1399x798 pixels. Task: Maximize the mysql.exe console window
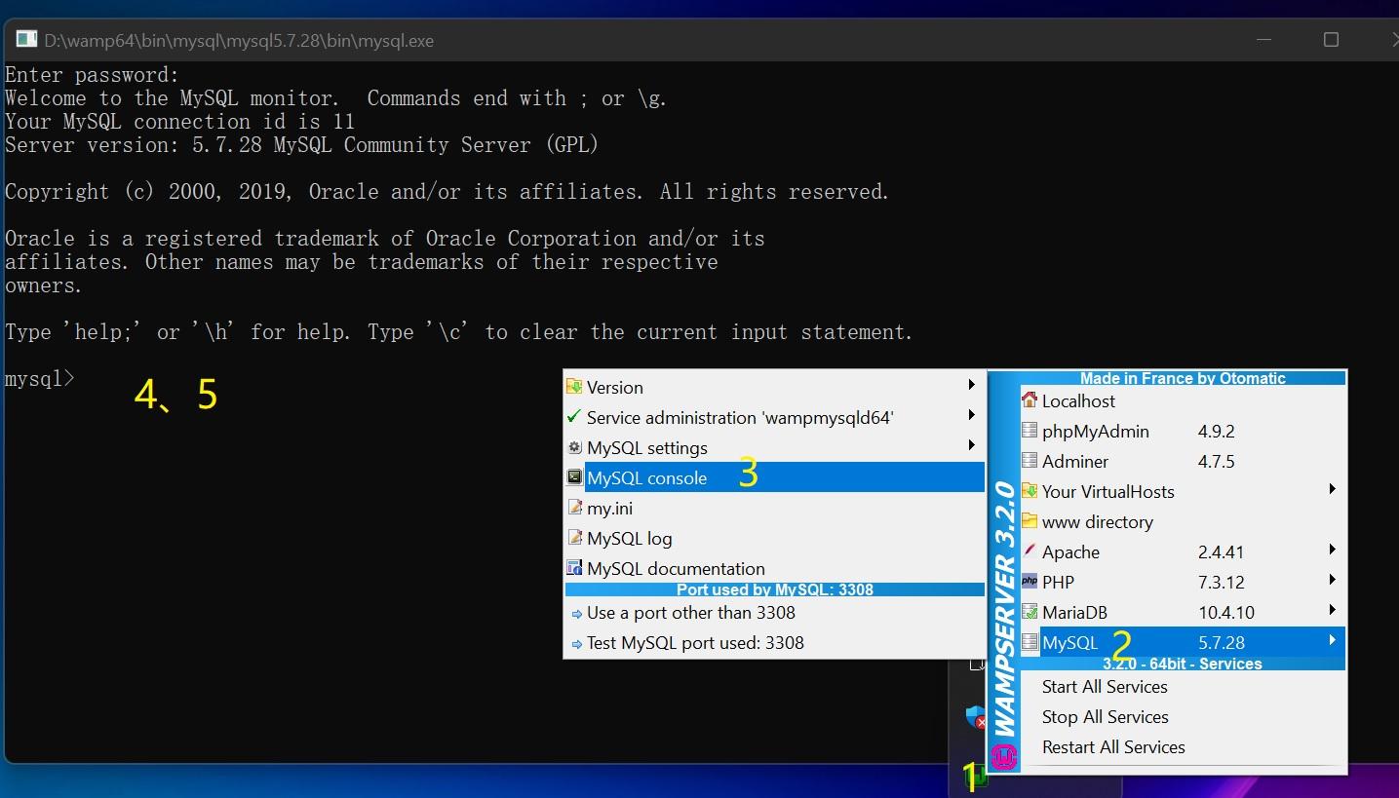click(x=1331, y=40)
